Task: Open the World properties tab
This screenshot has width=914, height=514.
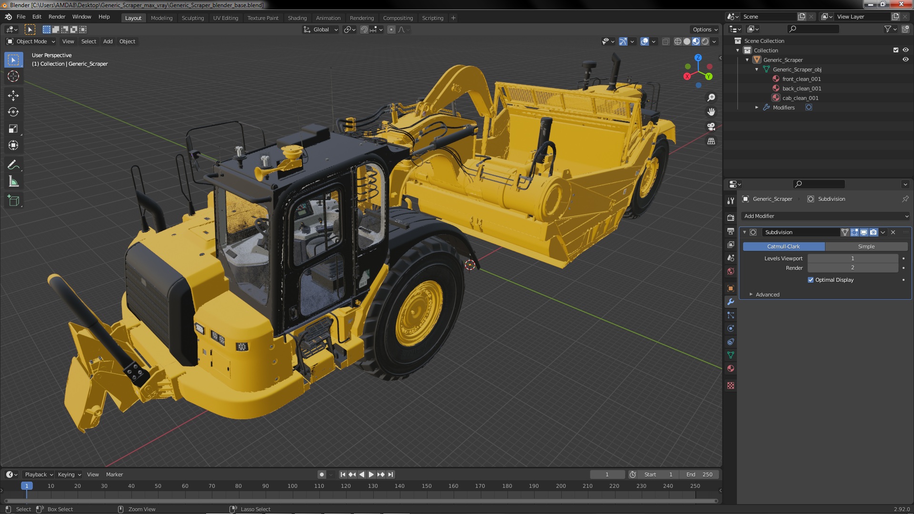Action: [731, 271]
